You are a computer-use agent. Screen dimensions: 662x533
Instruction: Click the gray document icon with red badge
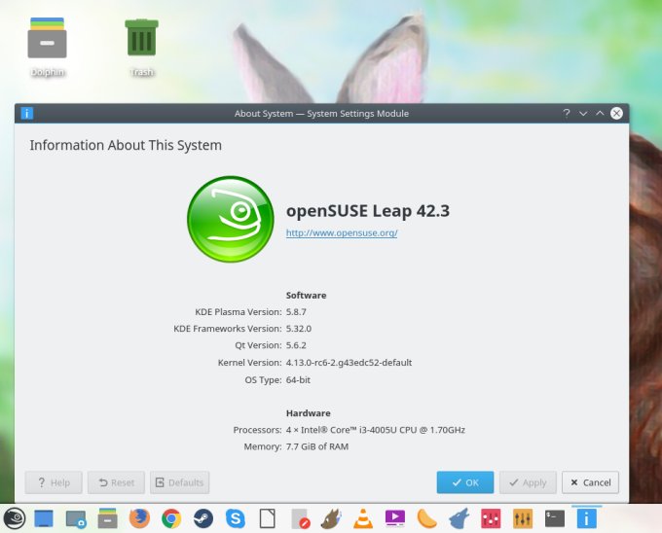tap(300, 518)
